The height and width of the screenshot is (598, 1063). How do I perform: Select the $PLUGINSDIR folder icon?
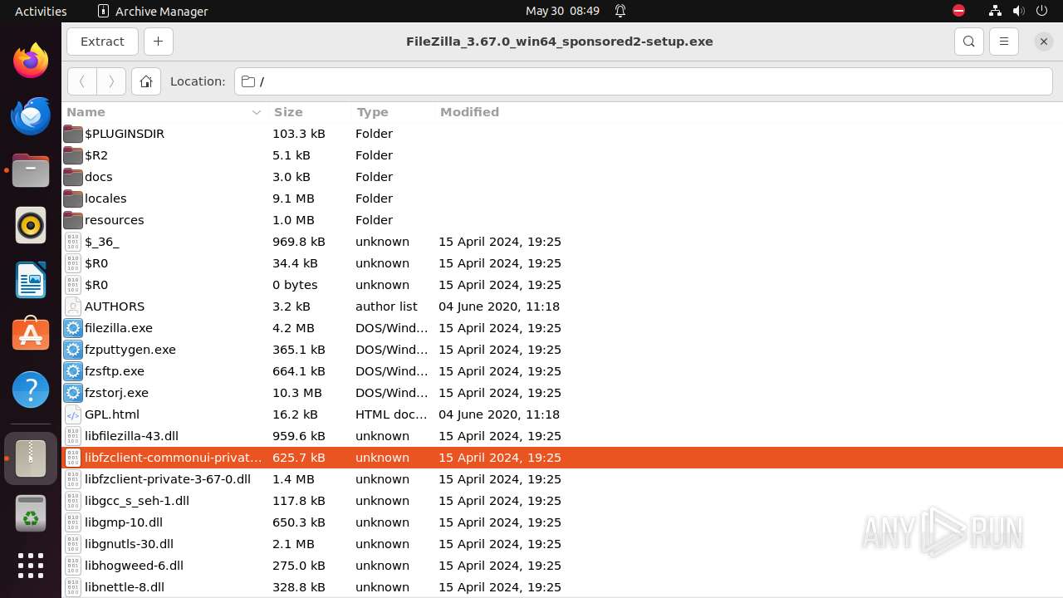coord(73,134)
